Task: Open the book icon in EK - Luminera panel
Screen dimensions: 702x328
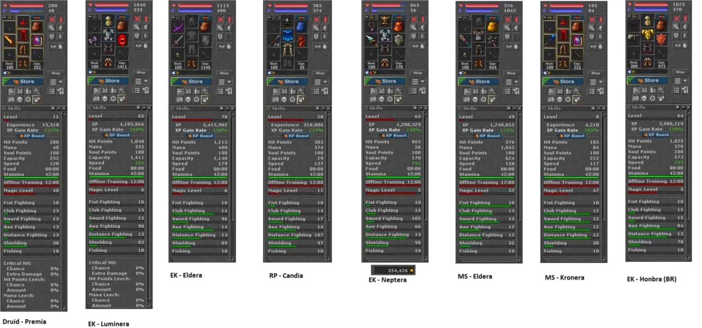Action: [x=96, y=99]
